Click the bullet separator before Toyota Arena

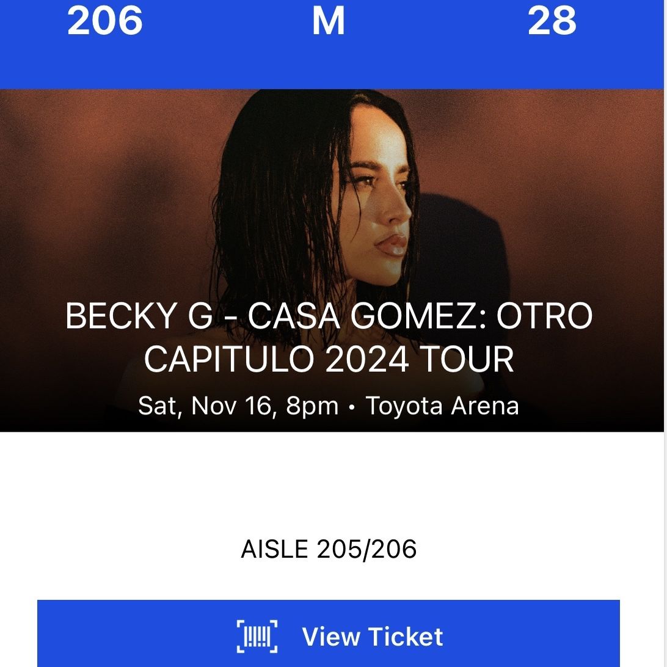tap(351, 407)
